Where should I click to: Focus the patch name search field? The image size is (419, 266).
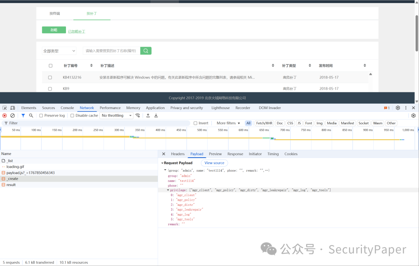pyautogui.click(x=111, y=51)
